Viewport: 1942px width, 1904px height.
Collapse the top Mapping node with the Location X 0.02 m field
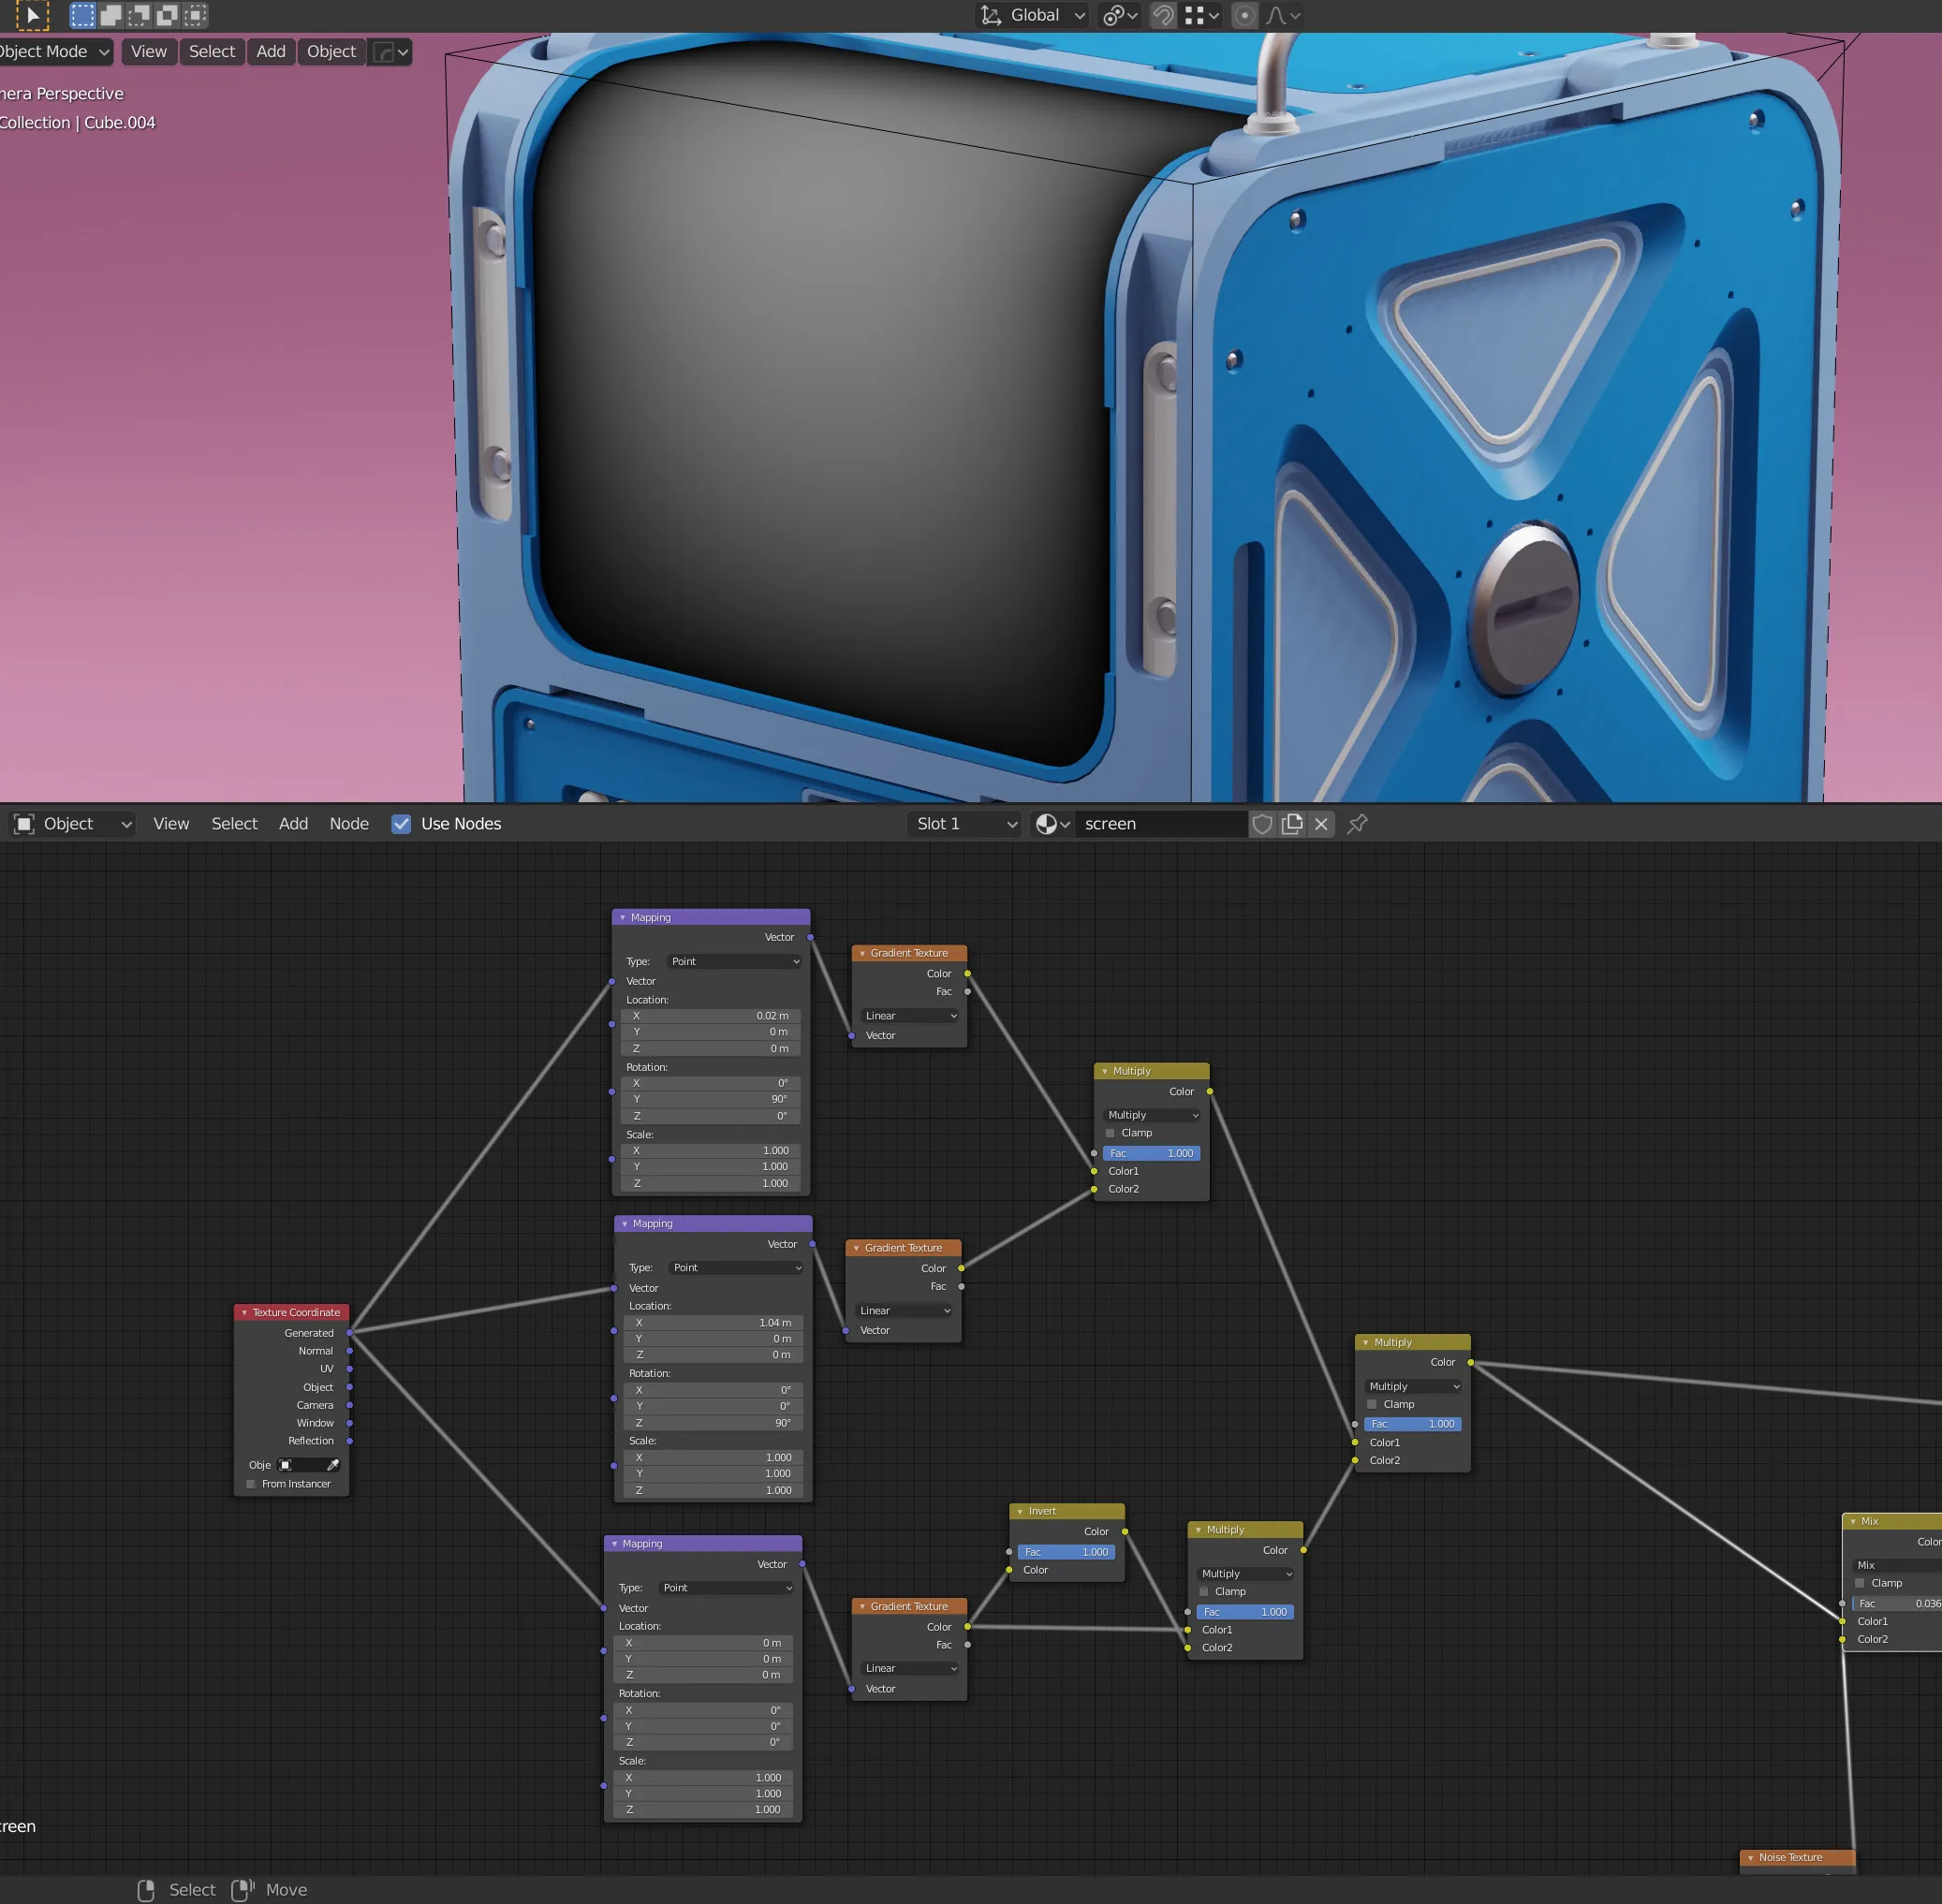[x=623, y=918]
